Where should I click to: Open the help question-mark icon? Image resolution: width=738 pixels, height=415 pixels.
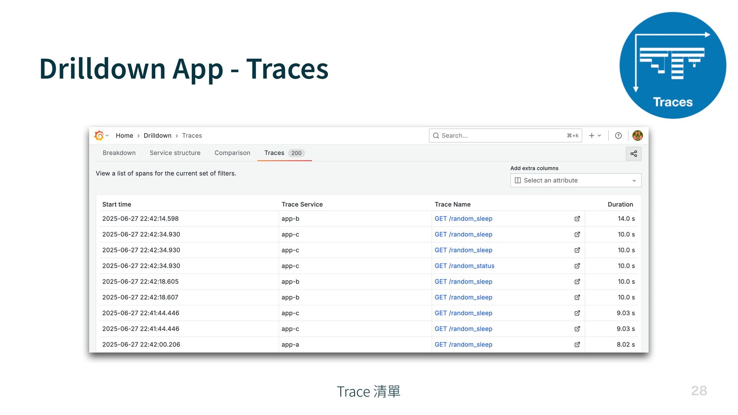coord(618,135)
